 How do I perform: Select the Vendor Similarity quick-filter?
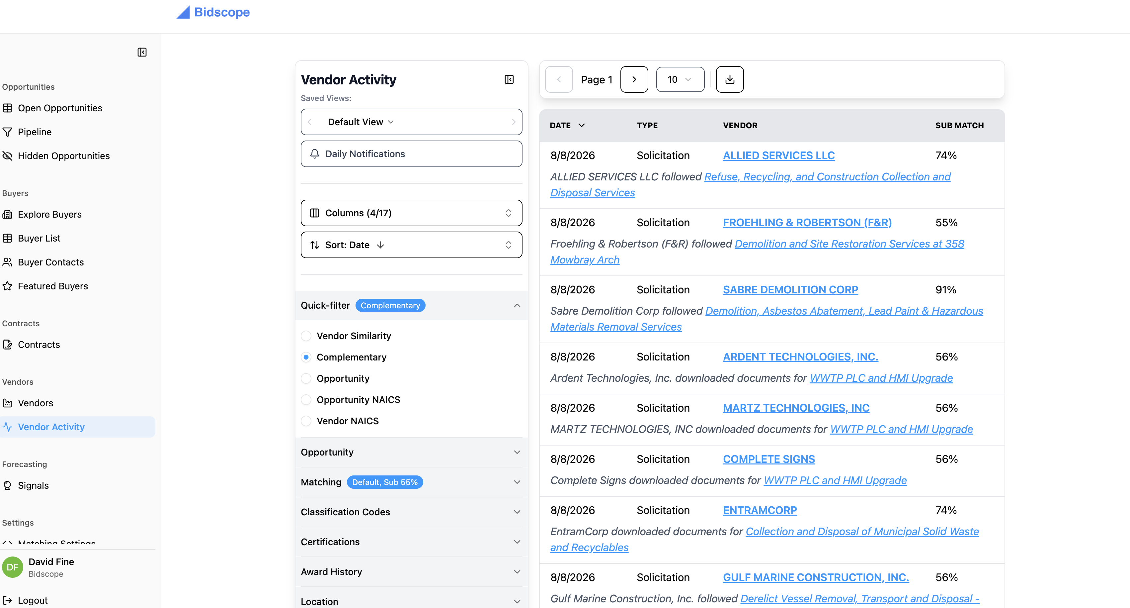(306, 336)
